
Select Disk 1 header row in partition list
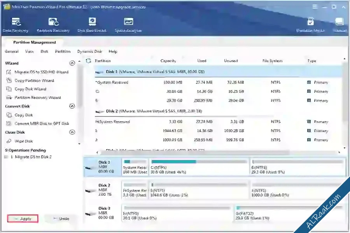(x=218, y=72)
